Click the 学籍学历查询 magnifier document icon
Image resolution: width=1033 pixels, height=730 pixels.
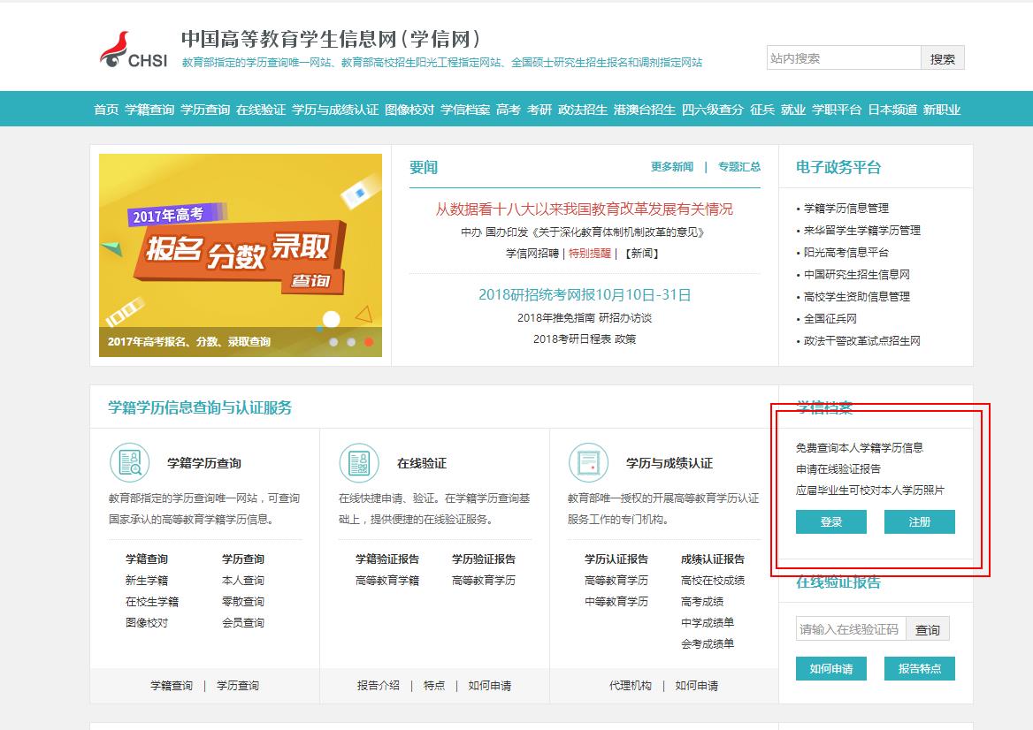130,462
